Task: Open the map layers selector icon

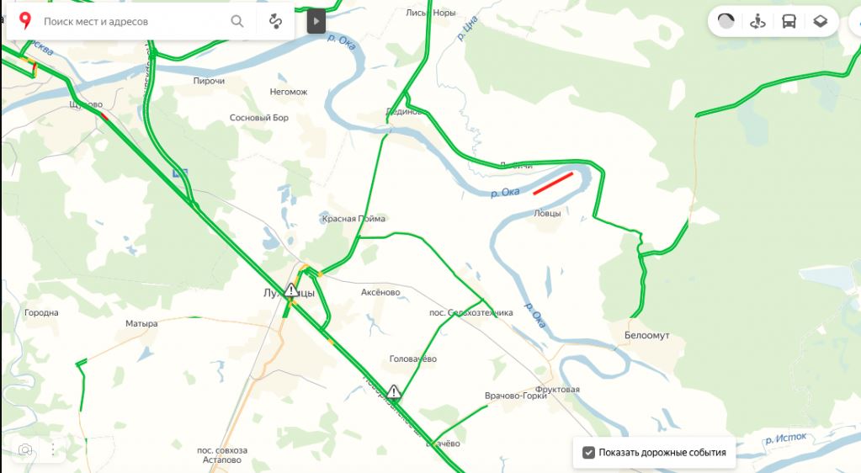Action: 821,21
